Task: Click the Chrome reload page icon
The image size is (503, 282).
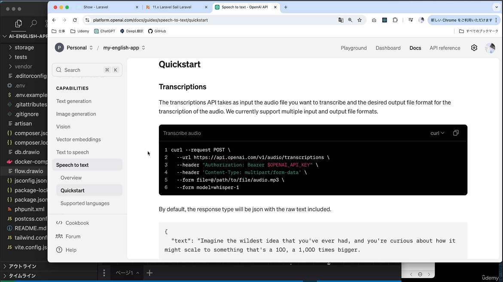Action: tap(75, 20)
